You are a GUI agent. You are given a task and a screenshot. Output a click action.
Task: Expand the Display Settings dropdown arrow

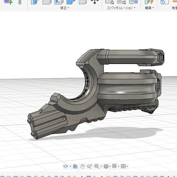[x=110, y=166]
